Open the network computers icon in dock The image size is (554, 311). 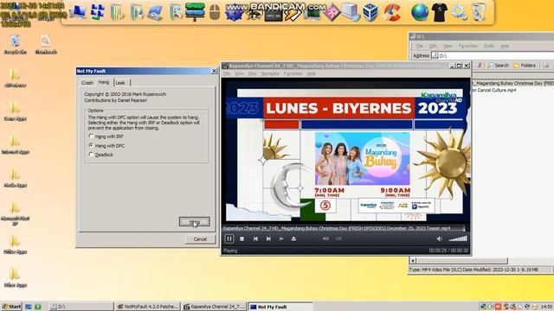(97, 13)
